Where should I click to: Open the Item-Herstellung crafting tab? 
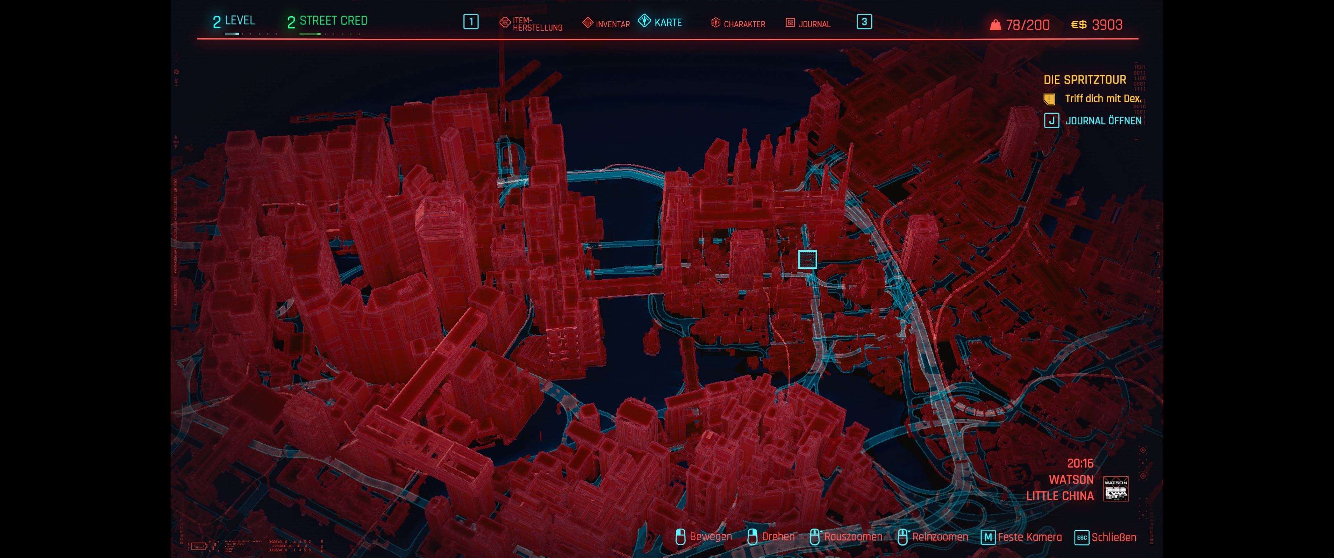coord(531,24)
